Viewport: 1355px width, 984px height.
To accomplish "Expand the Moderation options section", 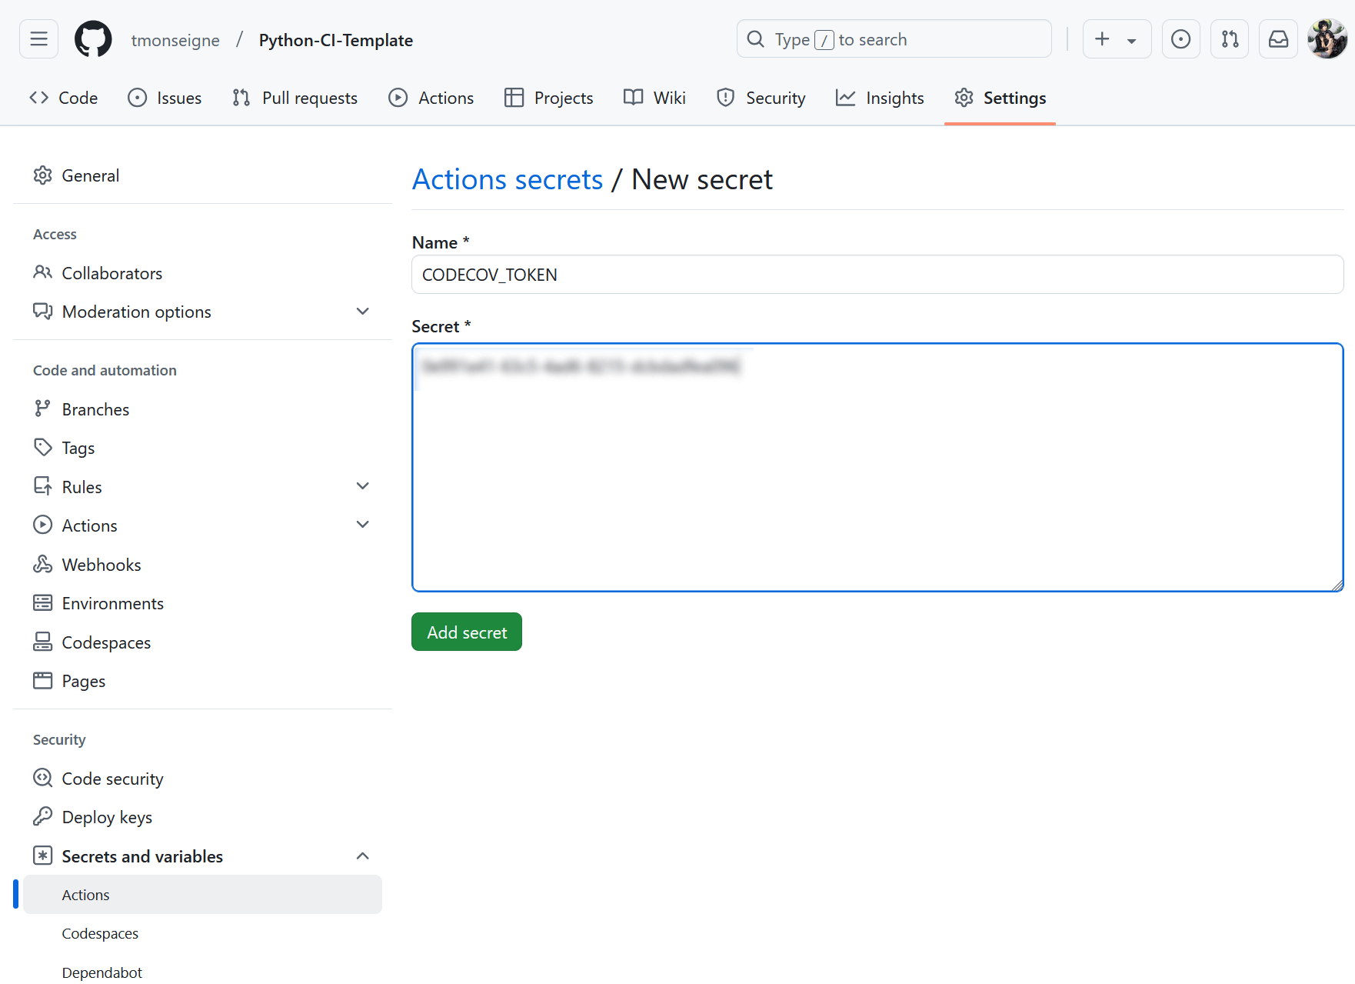I will [x=363, y=312].
